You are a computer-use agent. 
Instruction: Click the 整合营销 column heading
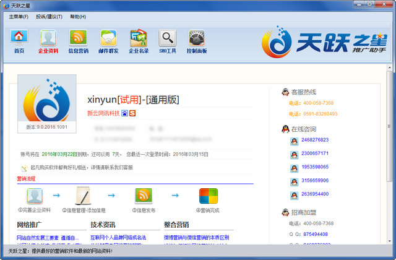coord(176,225)
